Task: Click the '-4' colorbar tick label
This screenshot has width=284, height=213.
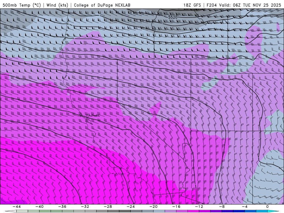Action: point(245,207)
